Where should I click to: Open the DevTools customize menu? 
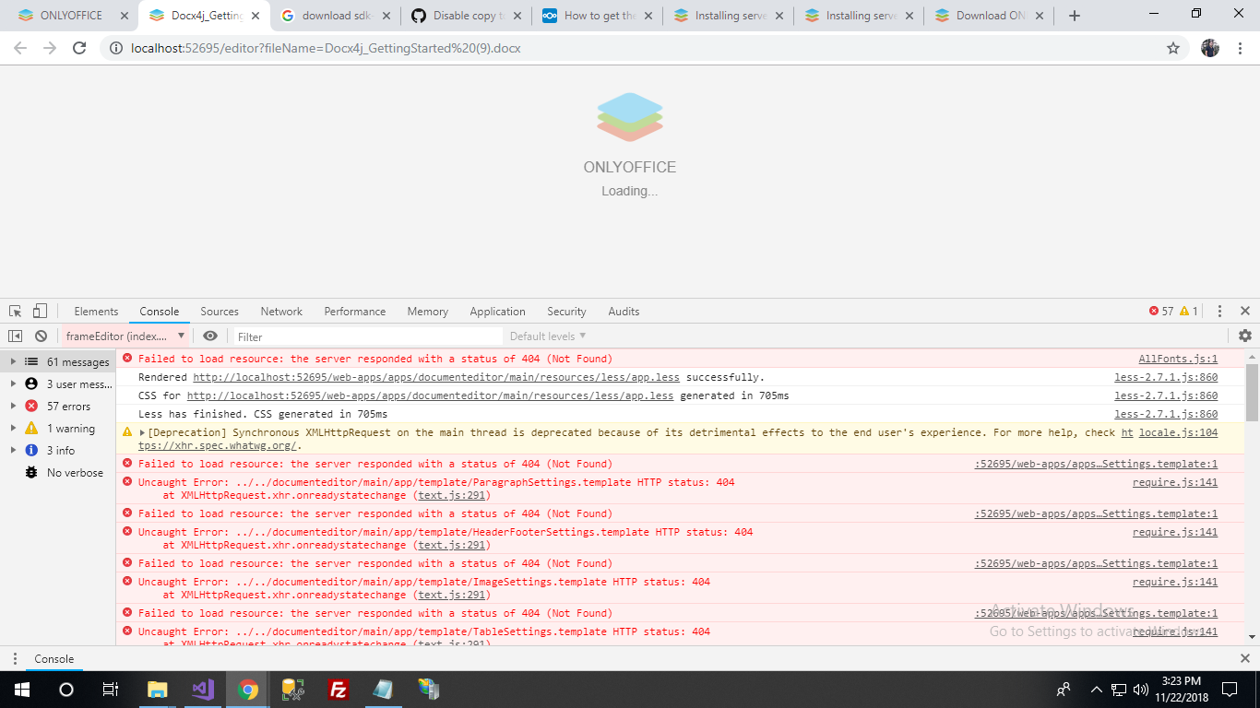1219,311
